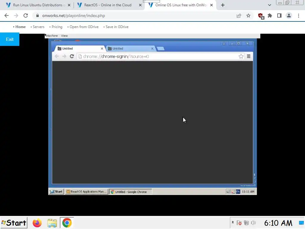Select Untitled - Google Chrome taskbar item

point(130,192)
